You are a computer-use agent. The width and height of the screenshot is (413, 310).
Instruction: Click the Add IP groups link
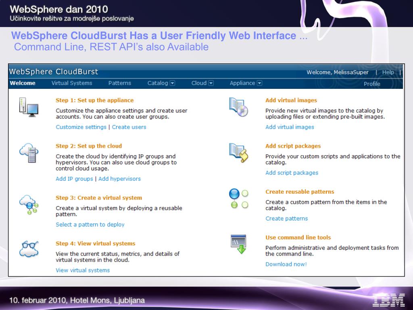(74, 179)
